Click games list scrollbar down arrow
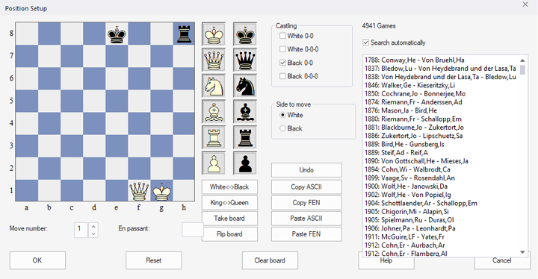The image size is (538, 279). (x=522, y=252)
